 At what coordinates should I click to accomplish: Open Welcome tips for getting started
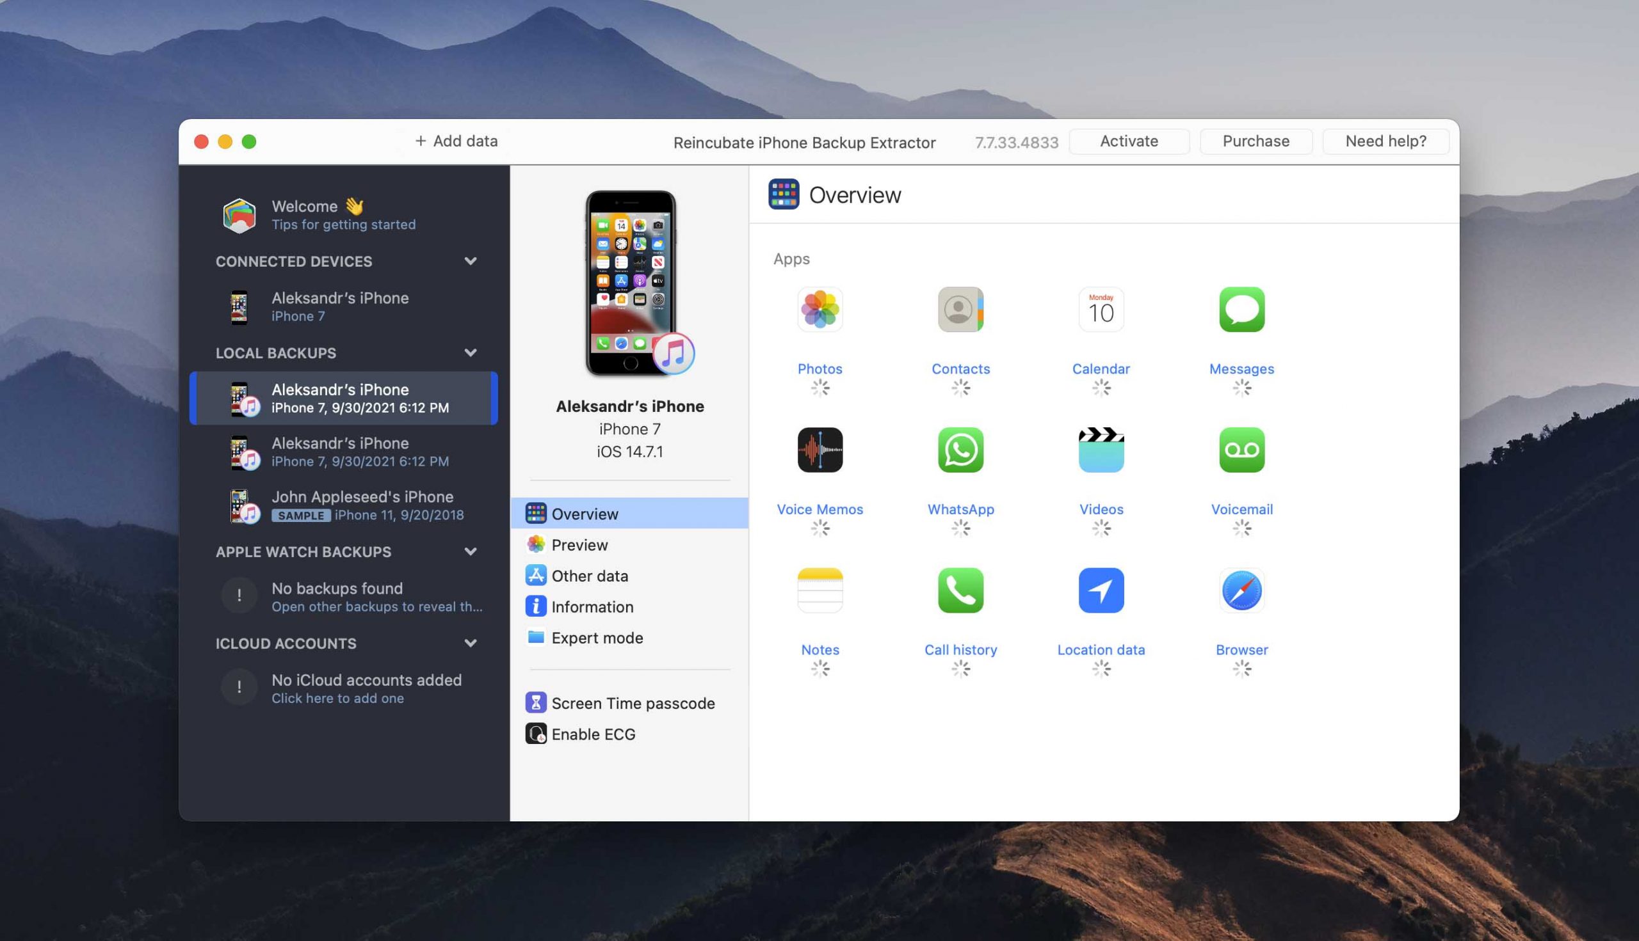(343, 215)
